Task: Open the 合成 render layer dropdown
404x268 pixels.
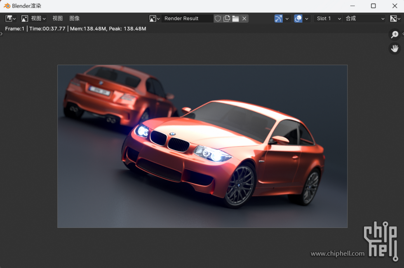Action: pyautogui.click(x=364, y=19)
